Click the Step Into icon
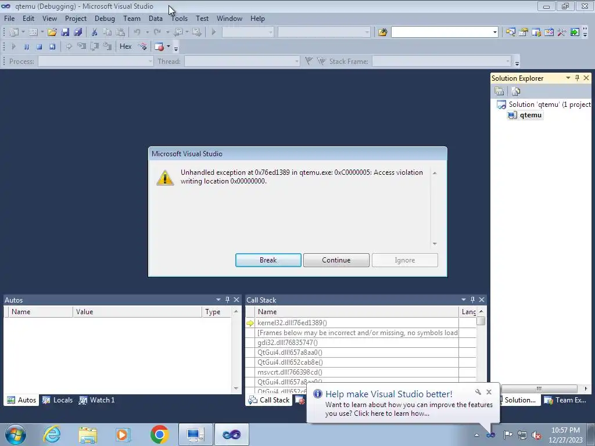The width and height of the screenshot is (595, 446). (81, 46)
